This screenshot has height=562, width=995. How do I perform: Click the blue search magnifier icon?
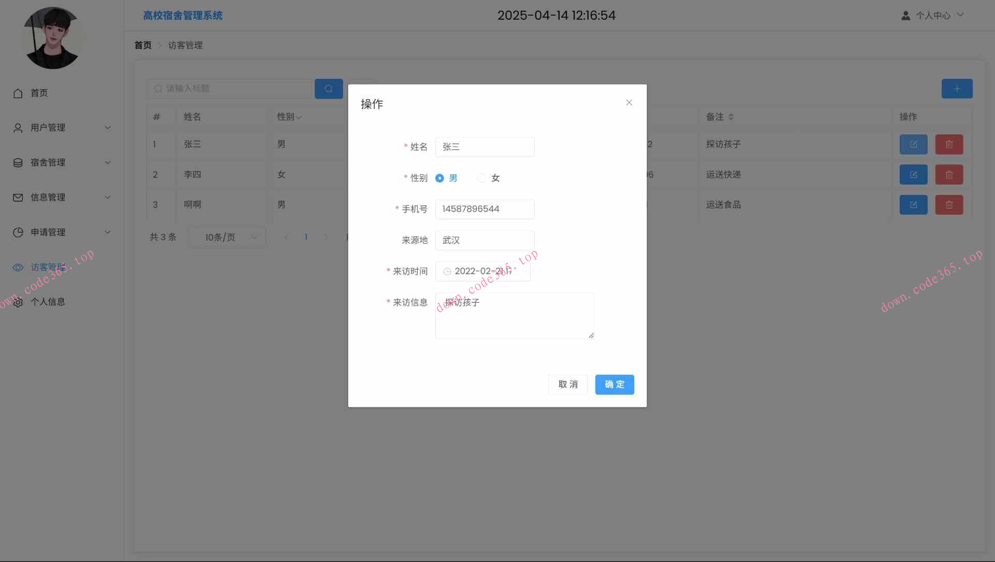329,89
